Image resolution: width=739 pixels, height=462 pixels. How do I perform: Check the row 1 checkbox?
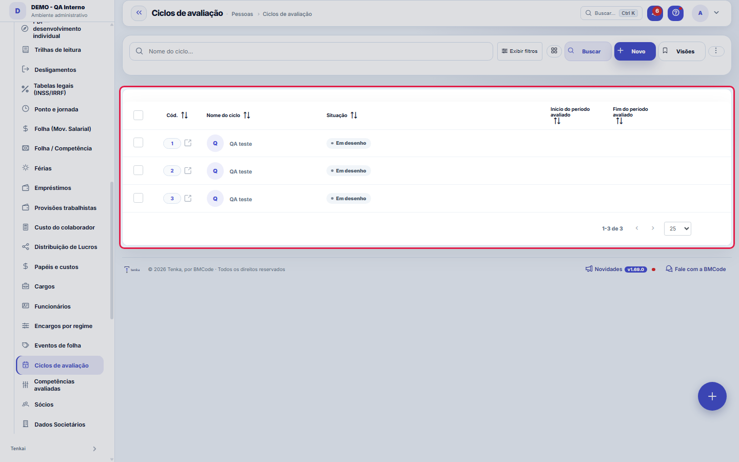(138, 143)
